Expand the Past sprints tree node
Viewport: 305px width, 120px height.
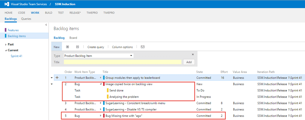coord(6,44)
